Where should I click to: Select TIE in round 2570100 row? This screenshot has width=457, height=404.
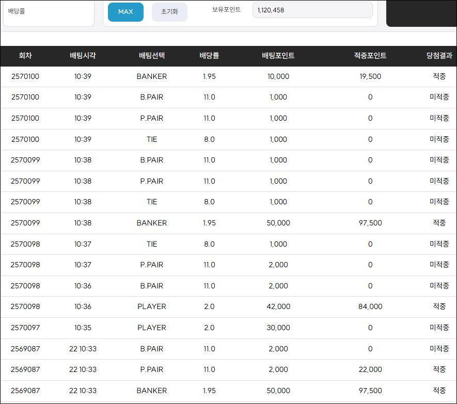[x=152, y=139]
